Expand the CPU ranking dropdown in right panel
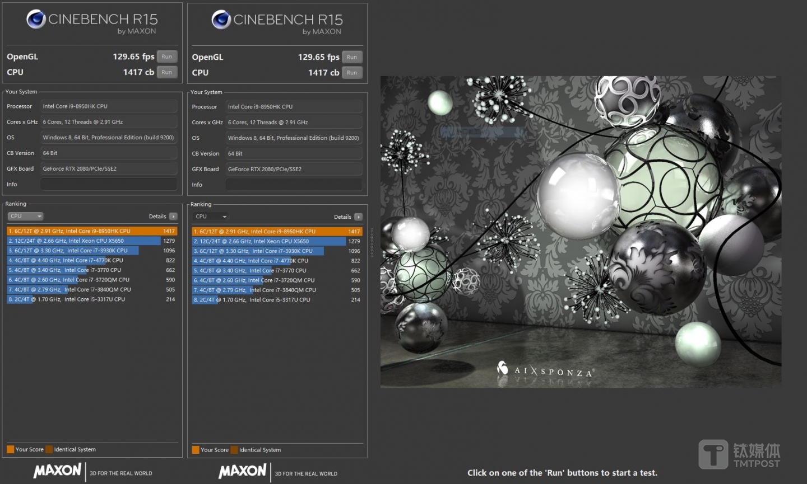This screenshot has height=484, width=807. pos(210,217)
